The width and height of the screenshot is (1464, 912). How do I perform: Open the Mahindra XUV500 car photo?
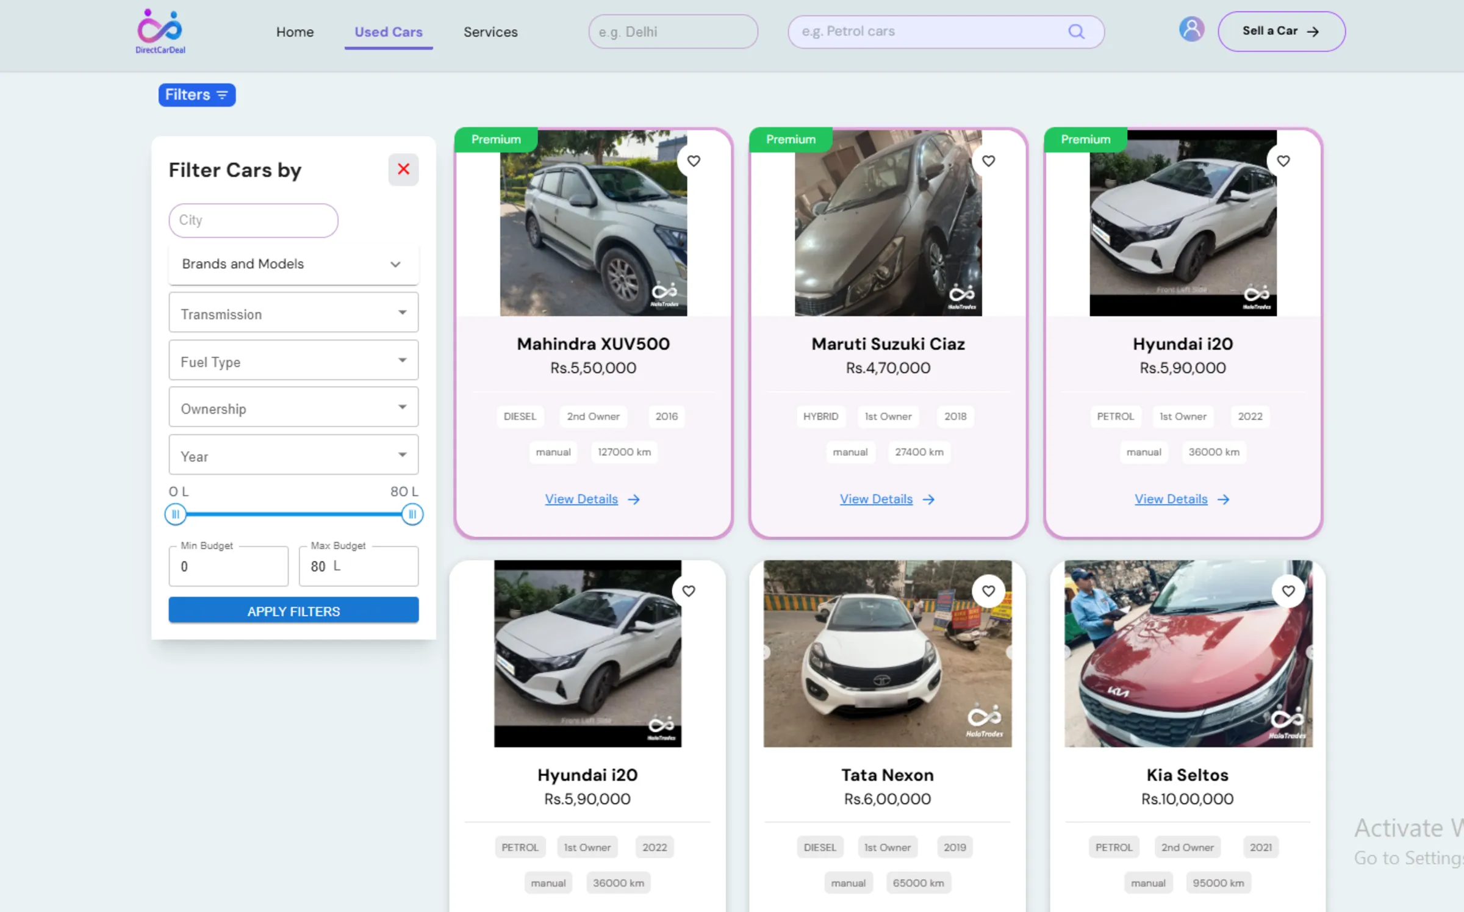click(x=594, y=223)
